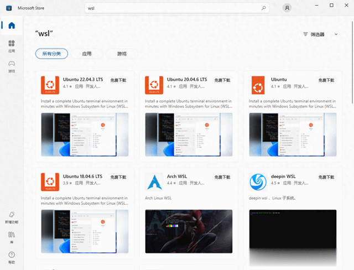Click the search magnifier icon
354x270 pixels.
pyautogui.click(x=263, y=8)
